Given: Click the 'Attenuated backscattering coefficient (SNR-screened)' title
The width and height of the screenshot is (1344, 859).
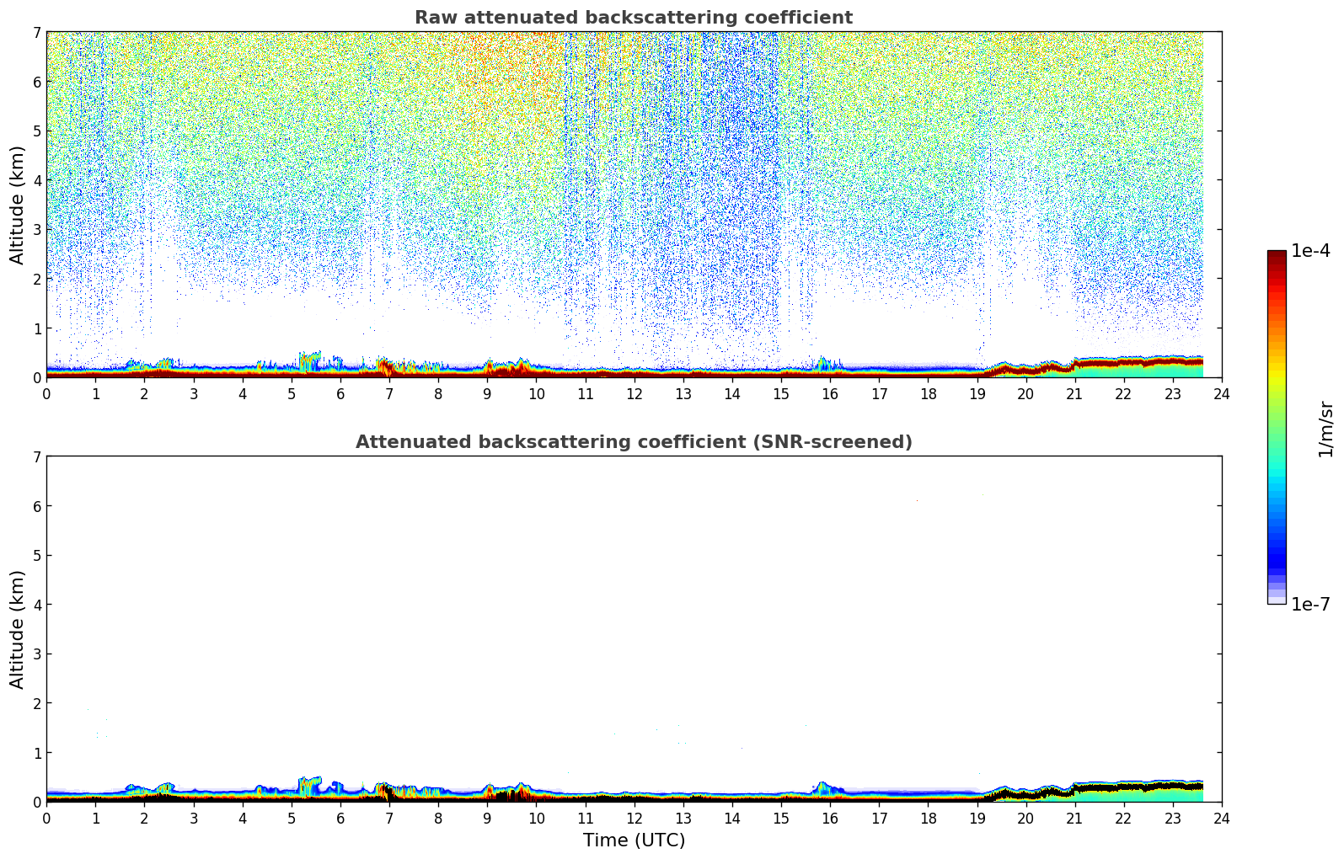Looking at the screenshot, I should pyautogui.click(x=633, y=442).
